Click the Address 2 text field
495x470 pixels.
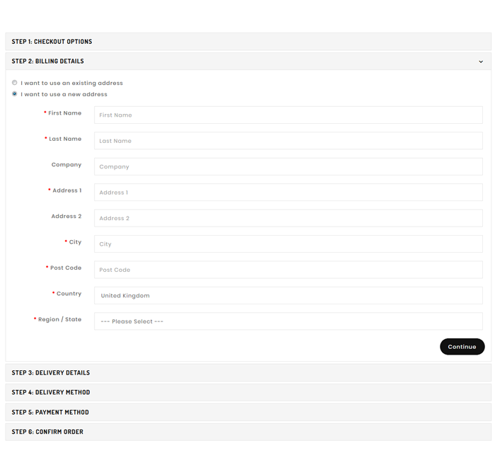pyautogui.click(x=288, y=218)
